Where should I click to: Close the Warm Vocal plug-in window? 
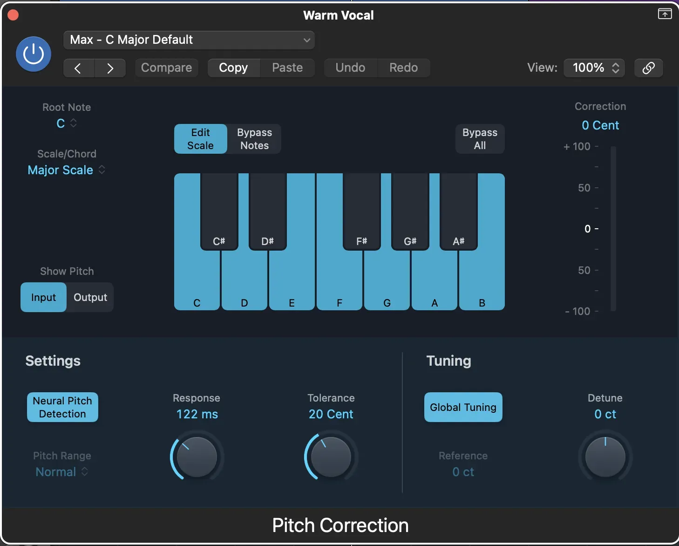pos(13,15)
